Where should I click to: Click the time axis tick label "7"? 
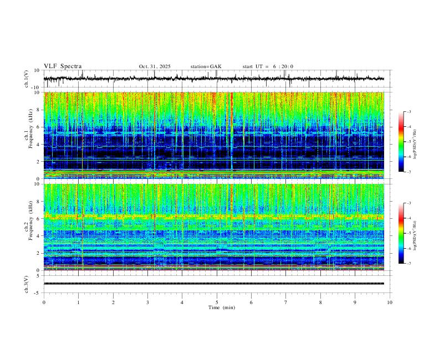(x=286, y=302)
